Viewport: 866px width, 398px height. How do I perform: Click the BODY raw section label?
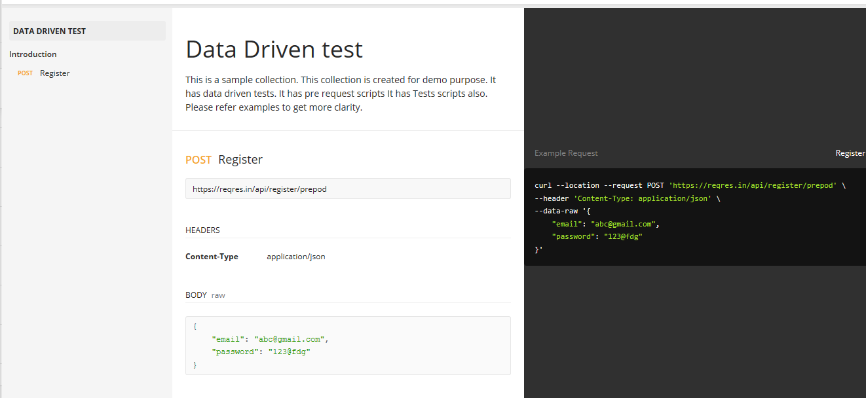point(205,295)
